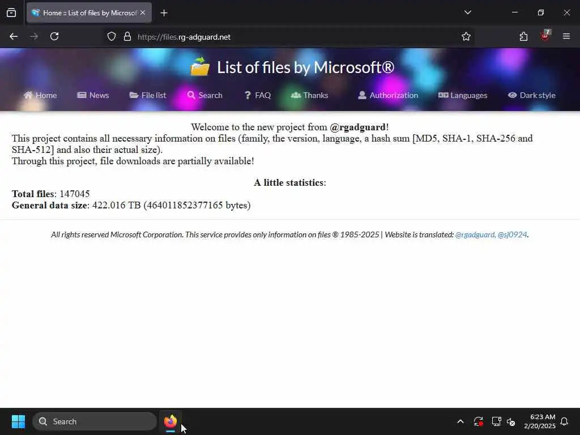
Task: Open the list all tabs dropdown
Action: 467,12
